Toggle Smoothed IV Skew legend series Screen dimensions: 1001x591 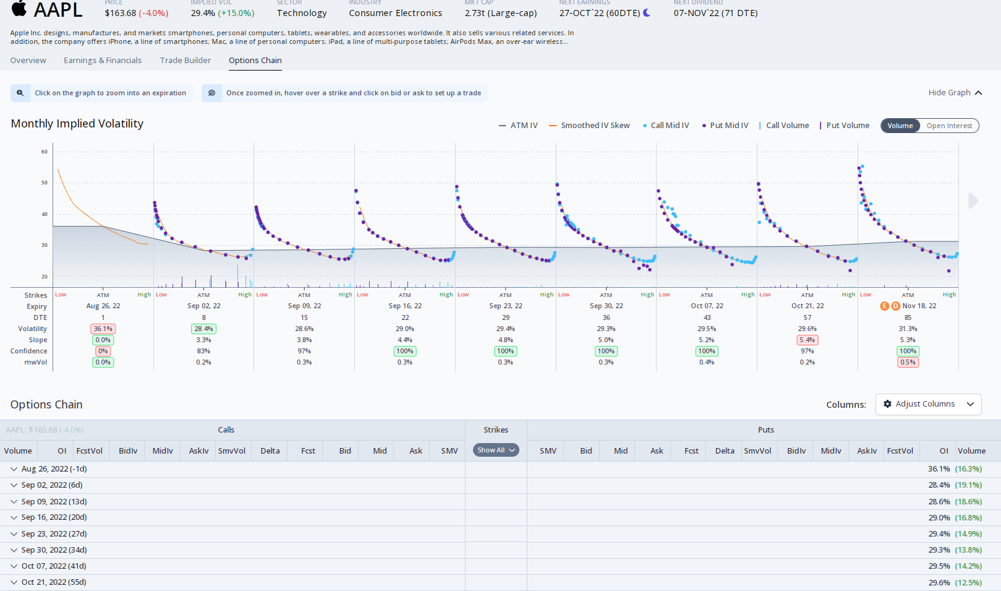(589, 126)
